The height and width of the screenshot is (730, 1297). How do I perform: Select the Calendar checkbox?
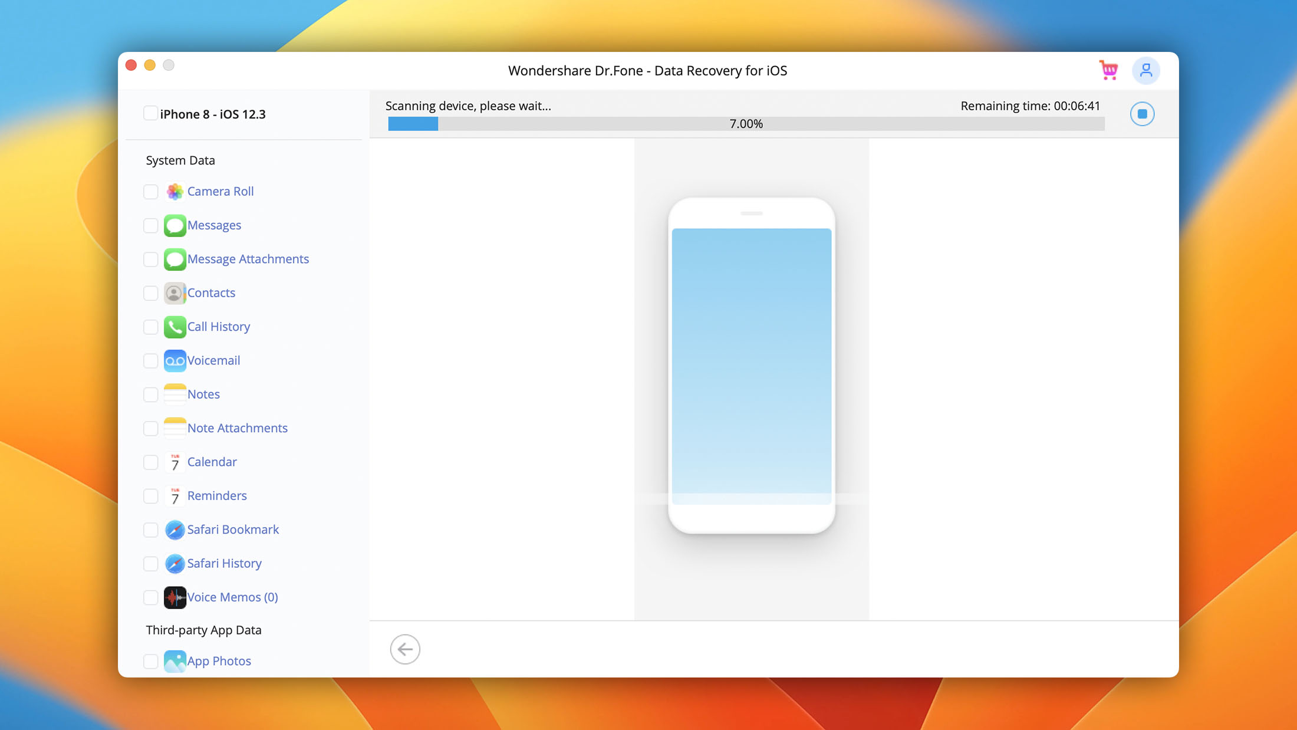[x=150, y=462]
